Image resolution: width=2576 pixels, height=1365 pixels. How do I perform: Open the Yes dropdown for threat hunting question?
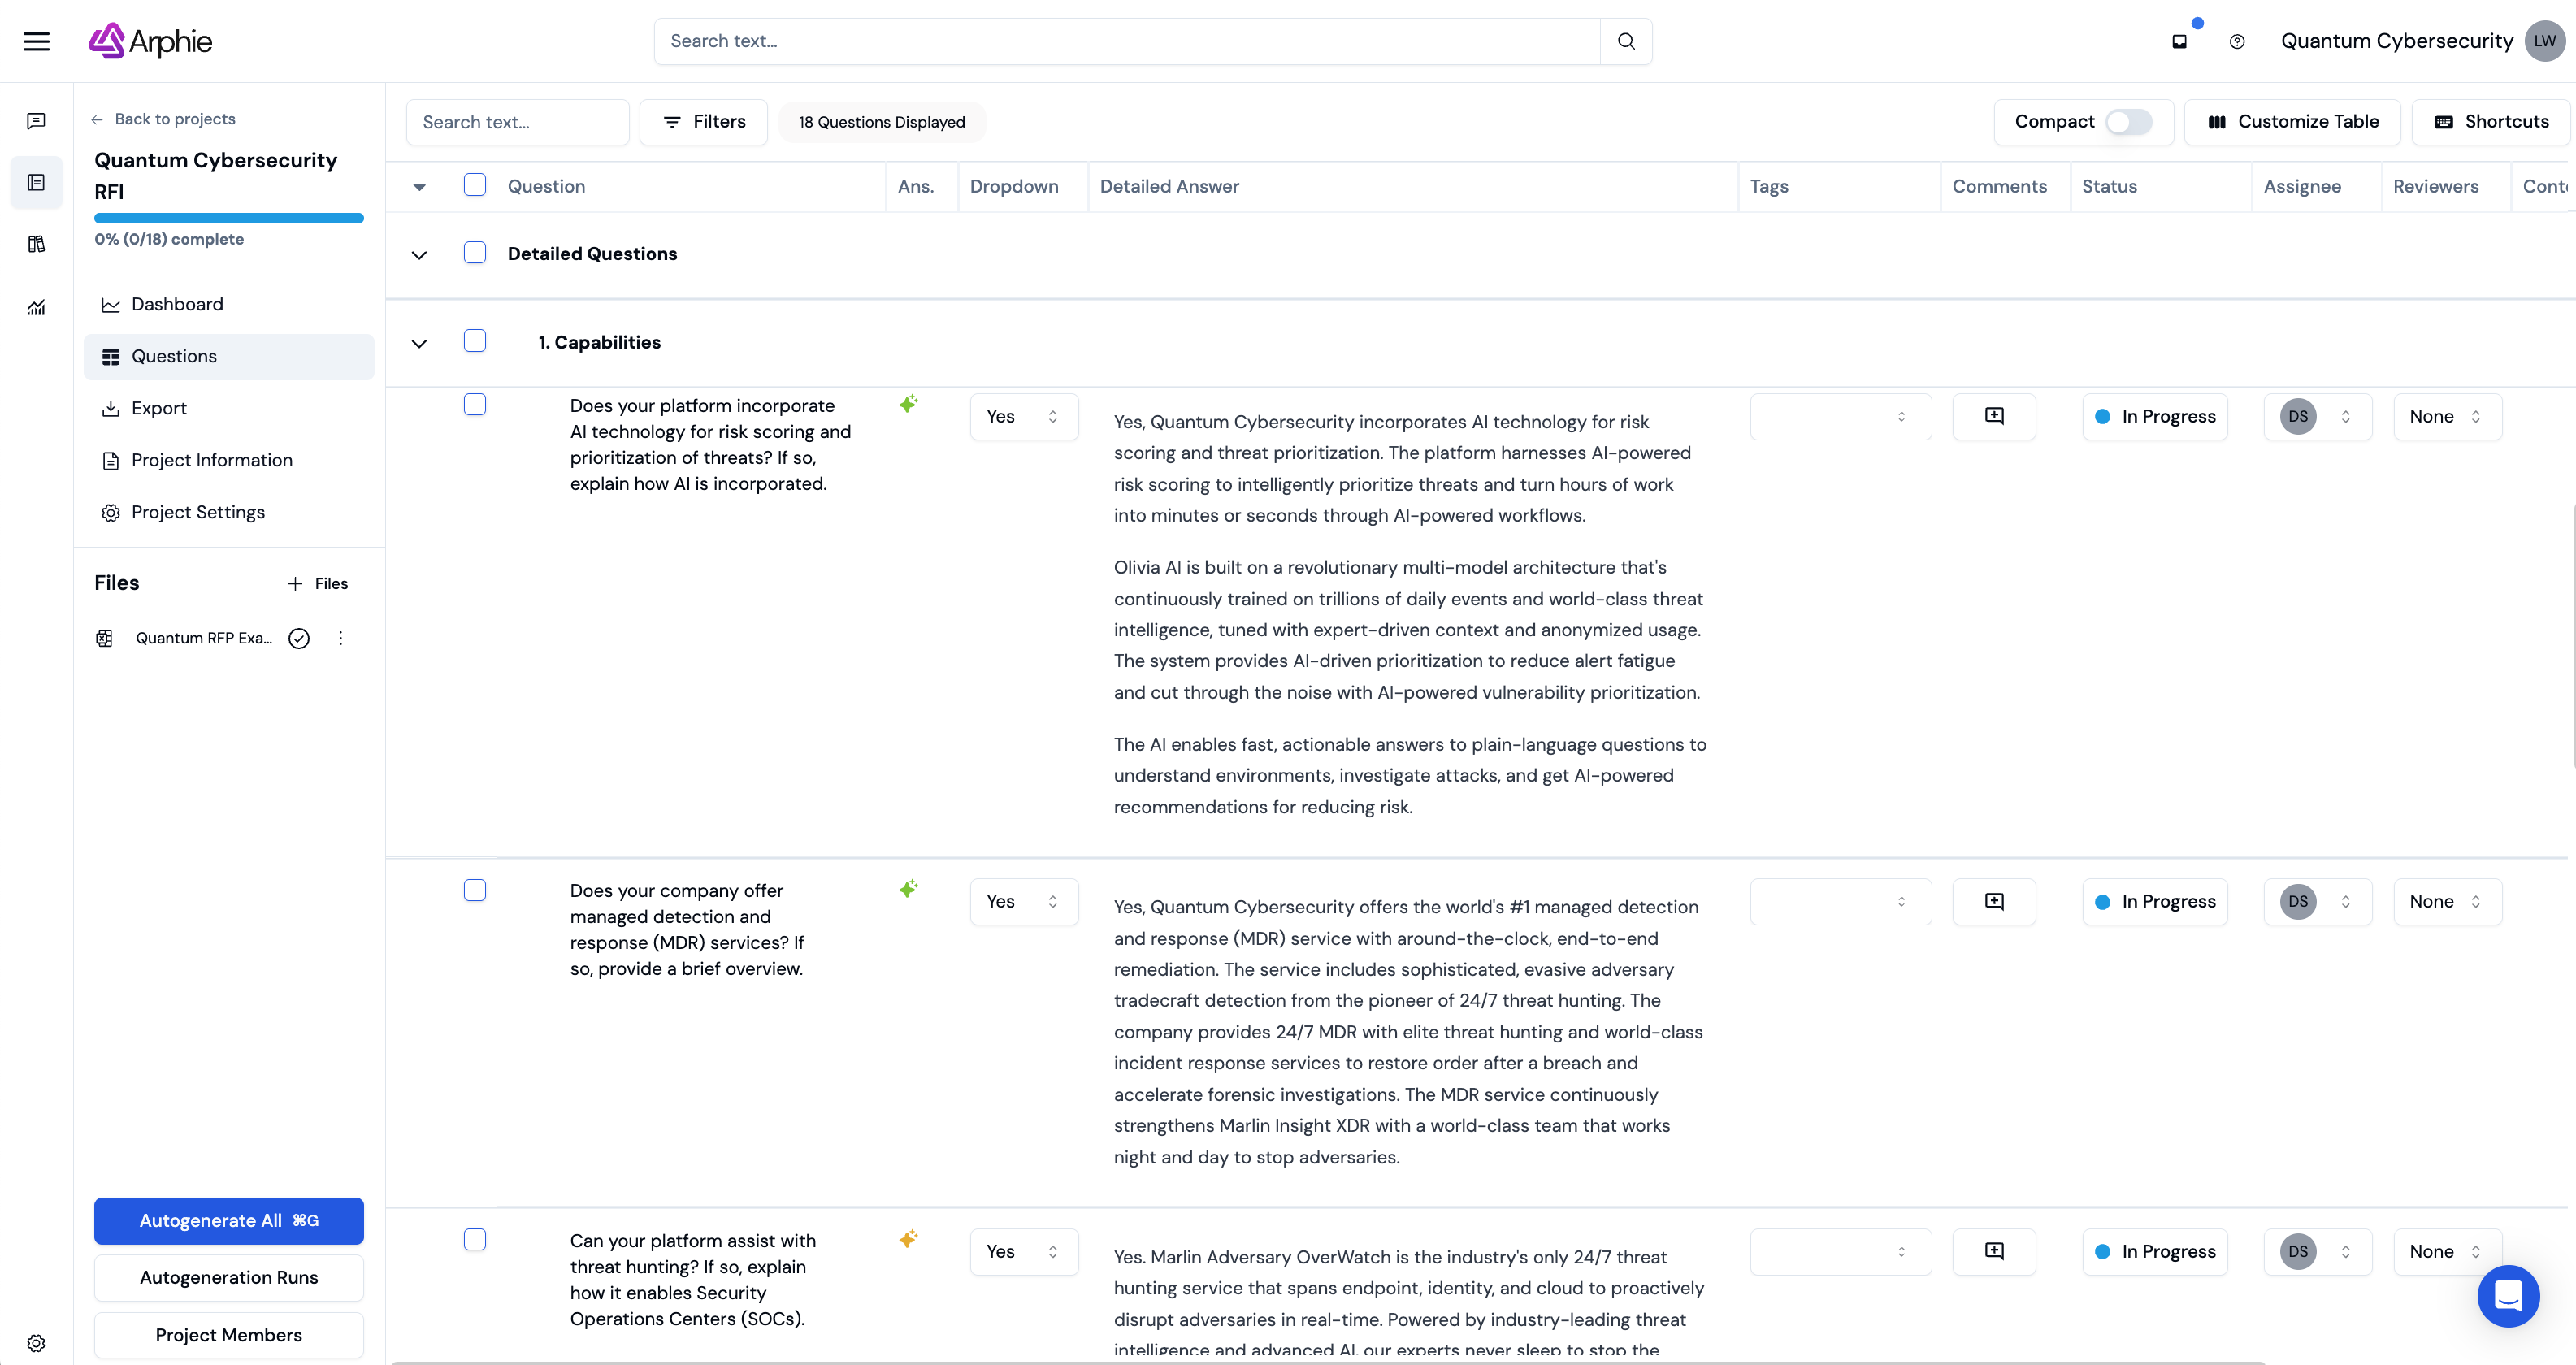pos(1023,1251)
